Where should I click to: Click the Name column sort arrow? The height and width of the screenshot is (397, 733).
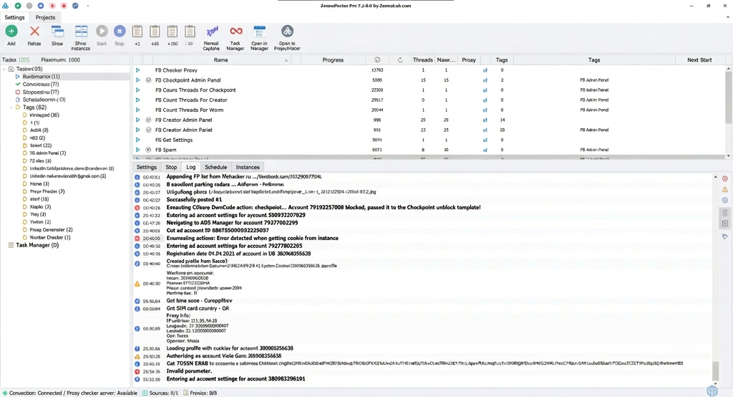(286, 60)
